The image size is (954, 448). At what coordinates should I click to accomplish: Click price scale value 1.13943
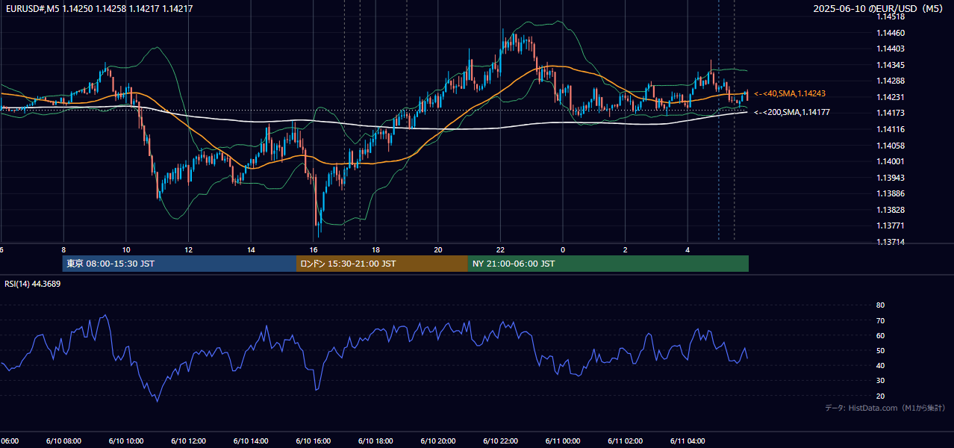click(x=891, y=178)
